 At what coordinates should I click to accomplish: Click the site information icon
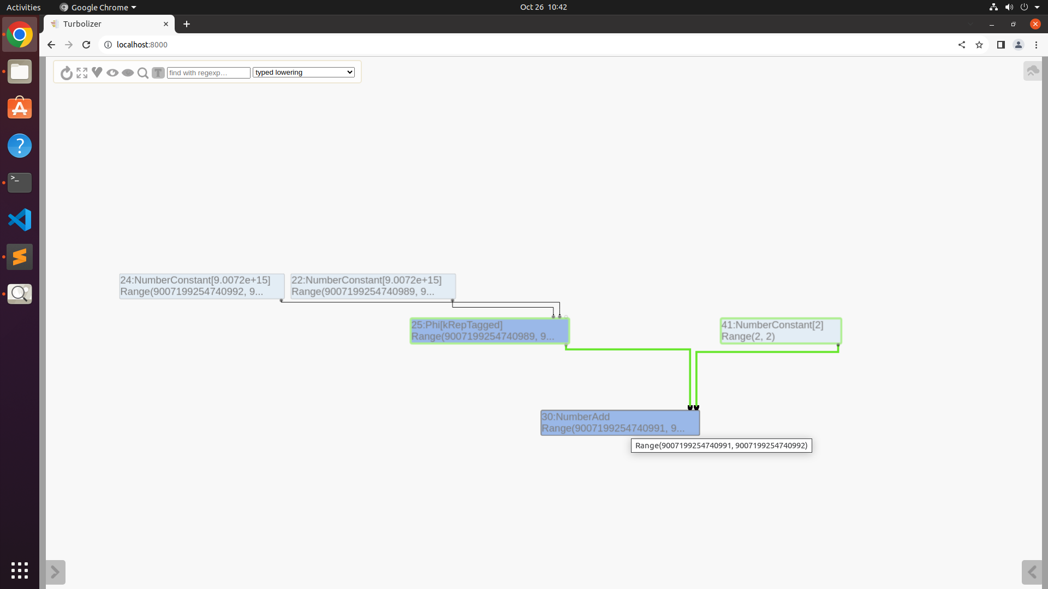(108, 45)
